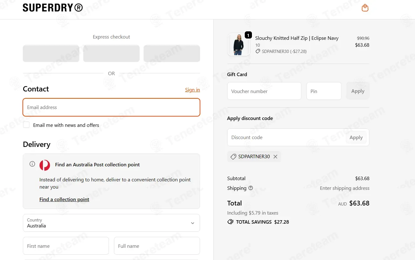
Task: Select the third express checkout button
Action: pos(172,53)
